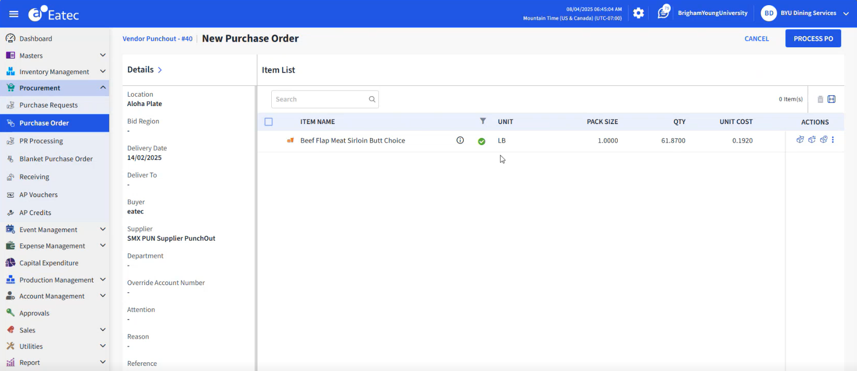Click the QTY value 61.8700
The height and width of the screenshot is (371, 857).
tap(673, 140)
